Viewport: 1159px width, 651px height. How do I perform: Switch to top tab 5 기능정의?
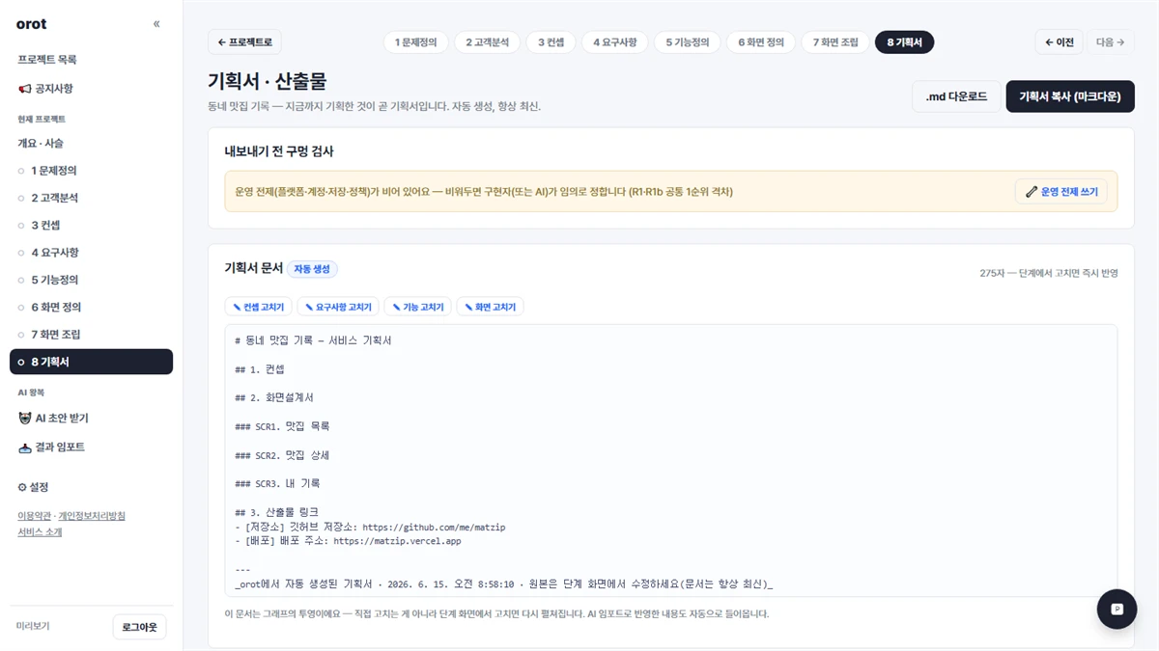tap(687, 42)
